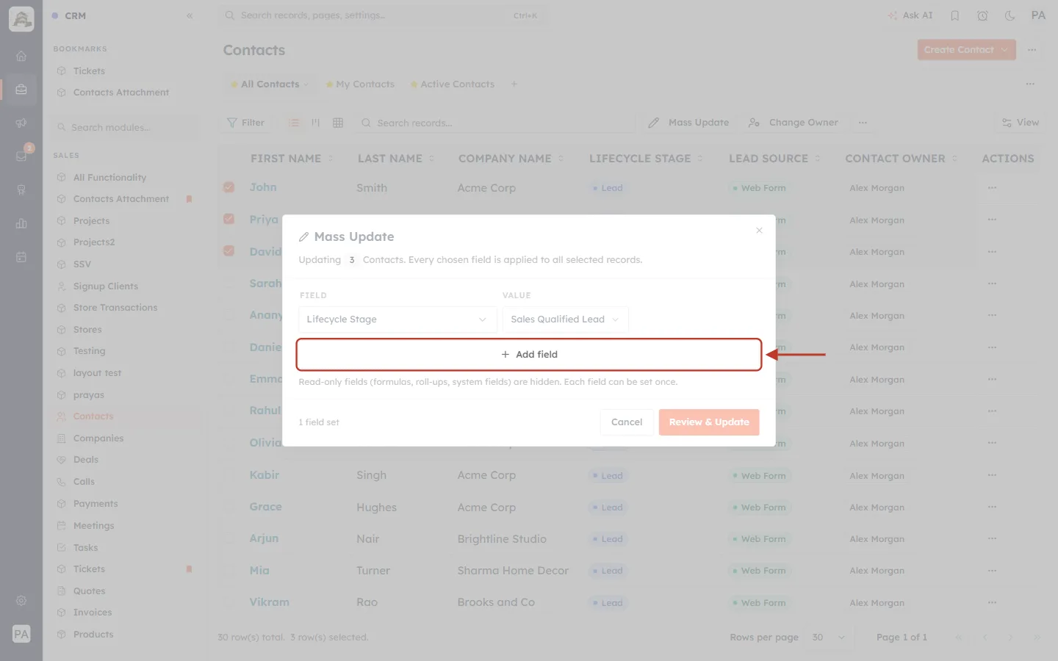Image resolution: width=1058 pixels, height=661 pixels.
Task: Open the inbox icon with notification badge
Action: pyautogui.click(x=21, y=156)
